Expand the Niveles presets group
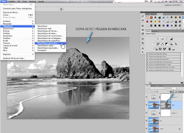The width and height of the screenshot is (184, 133). click(x=148, y=54)
